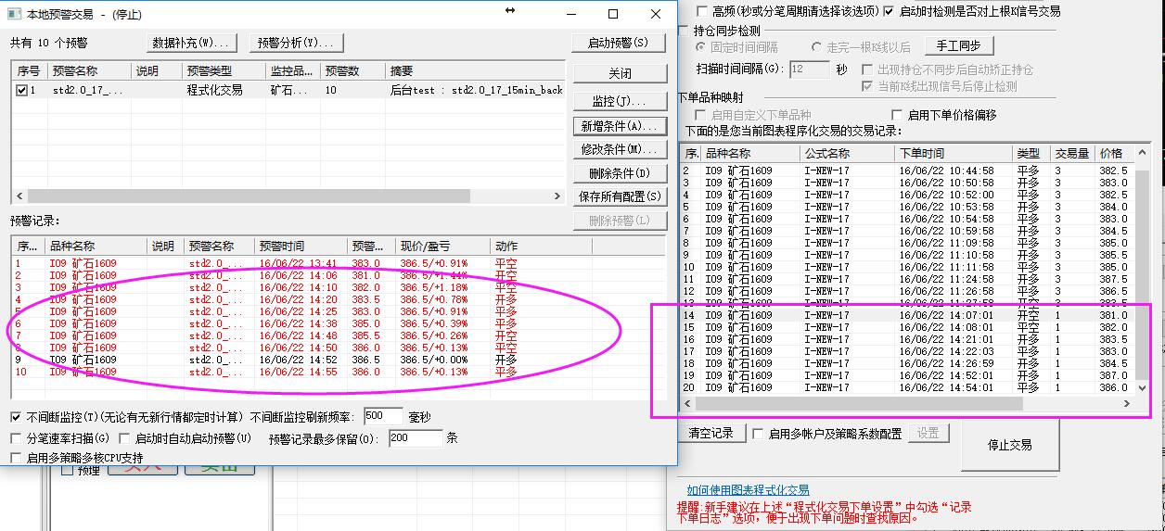Click 停止交易 stop trading button
This screenshot has height=531, width=1165.
click(x=1009, y=446)
